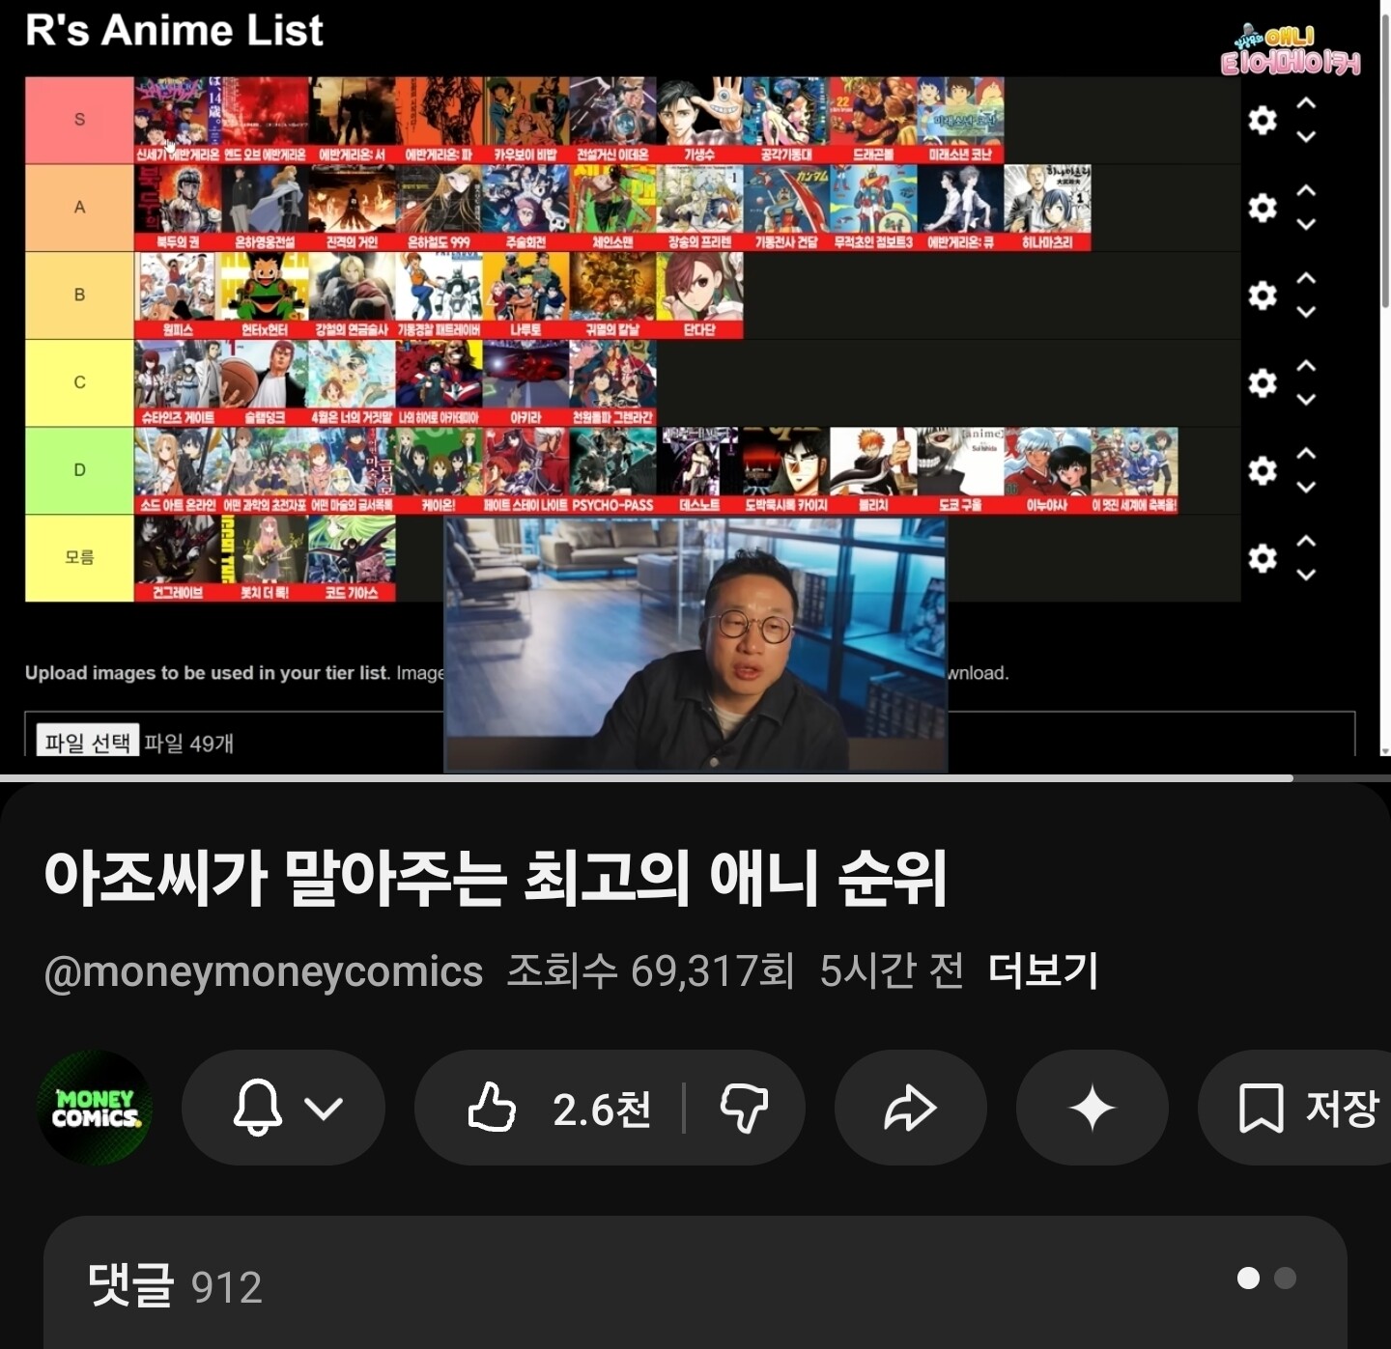Move A tier row up with chevron

coord(1306,190)
